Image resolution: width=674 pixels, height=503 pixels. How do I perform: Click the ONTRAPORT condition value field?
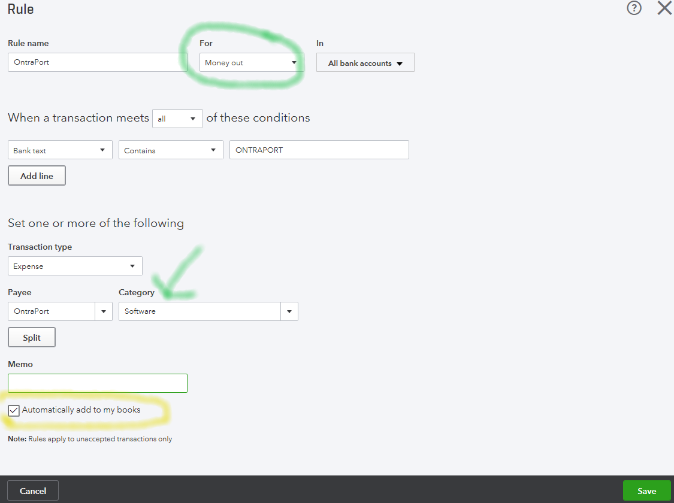319,150
